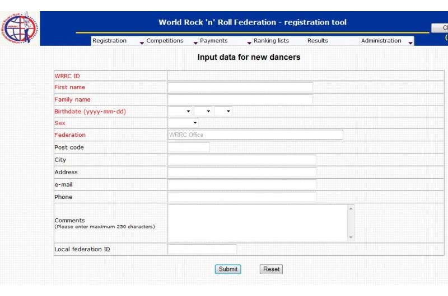Open the Administration menu
The width and height of the screenshot is (448, 296).
pyautogui.click(x=381, y=41)
